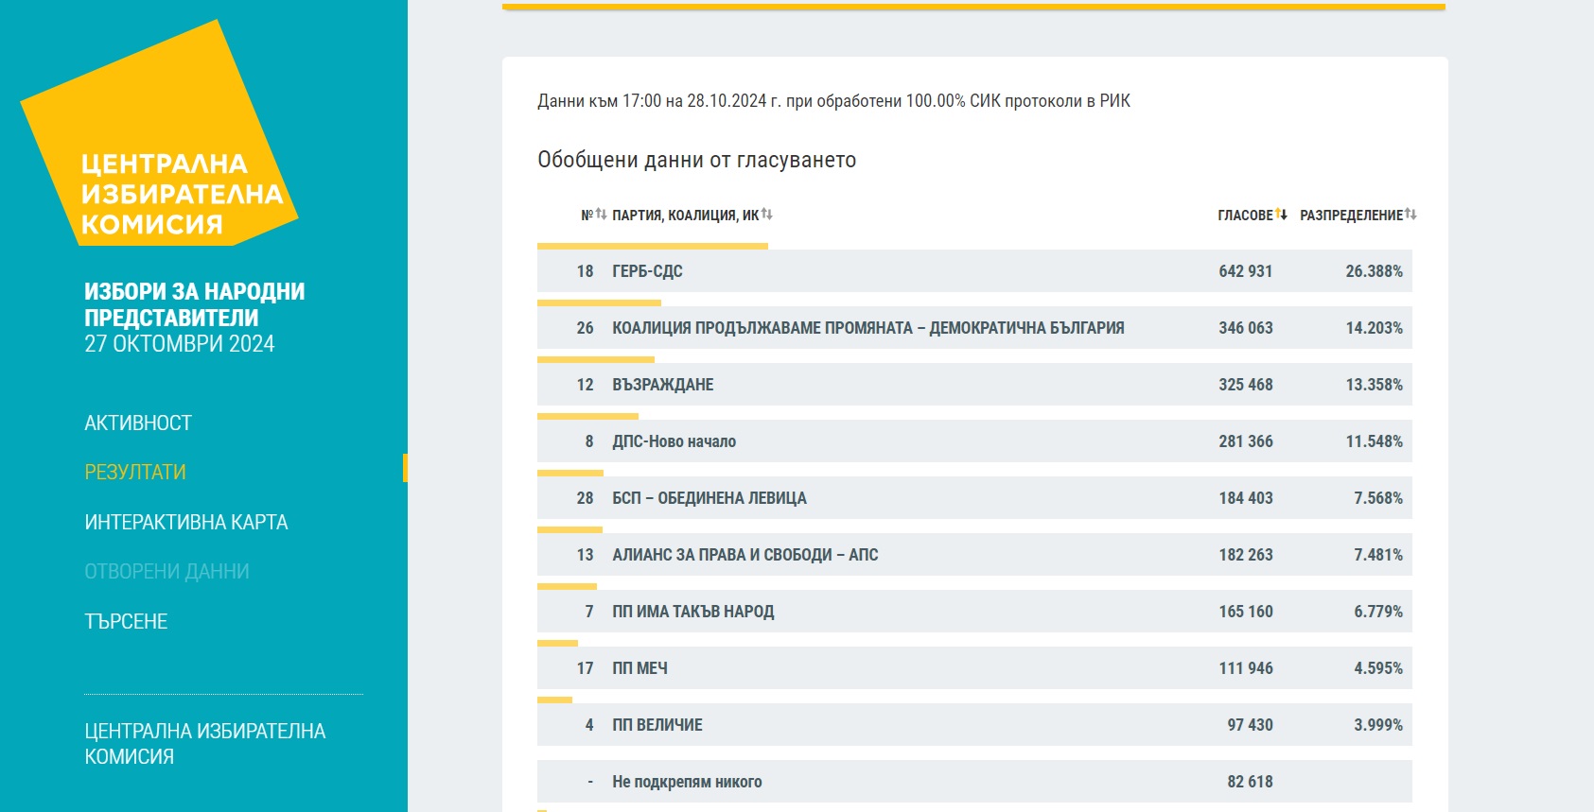Click the yellow vote bar above ВЪЗРАЖДАНЕ
Viewport: 1594px width, 812px height.
pyautogui.click(x=596, y=359)
